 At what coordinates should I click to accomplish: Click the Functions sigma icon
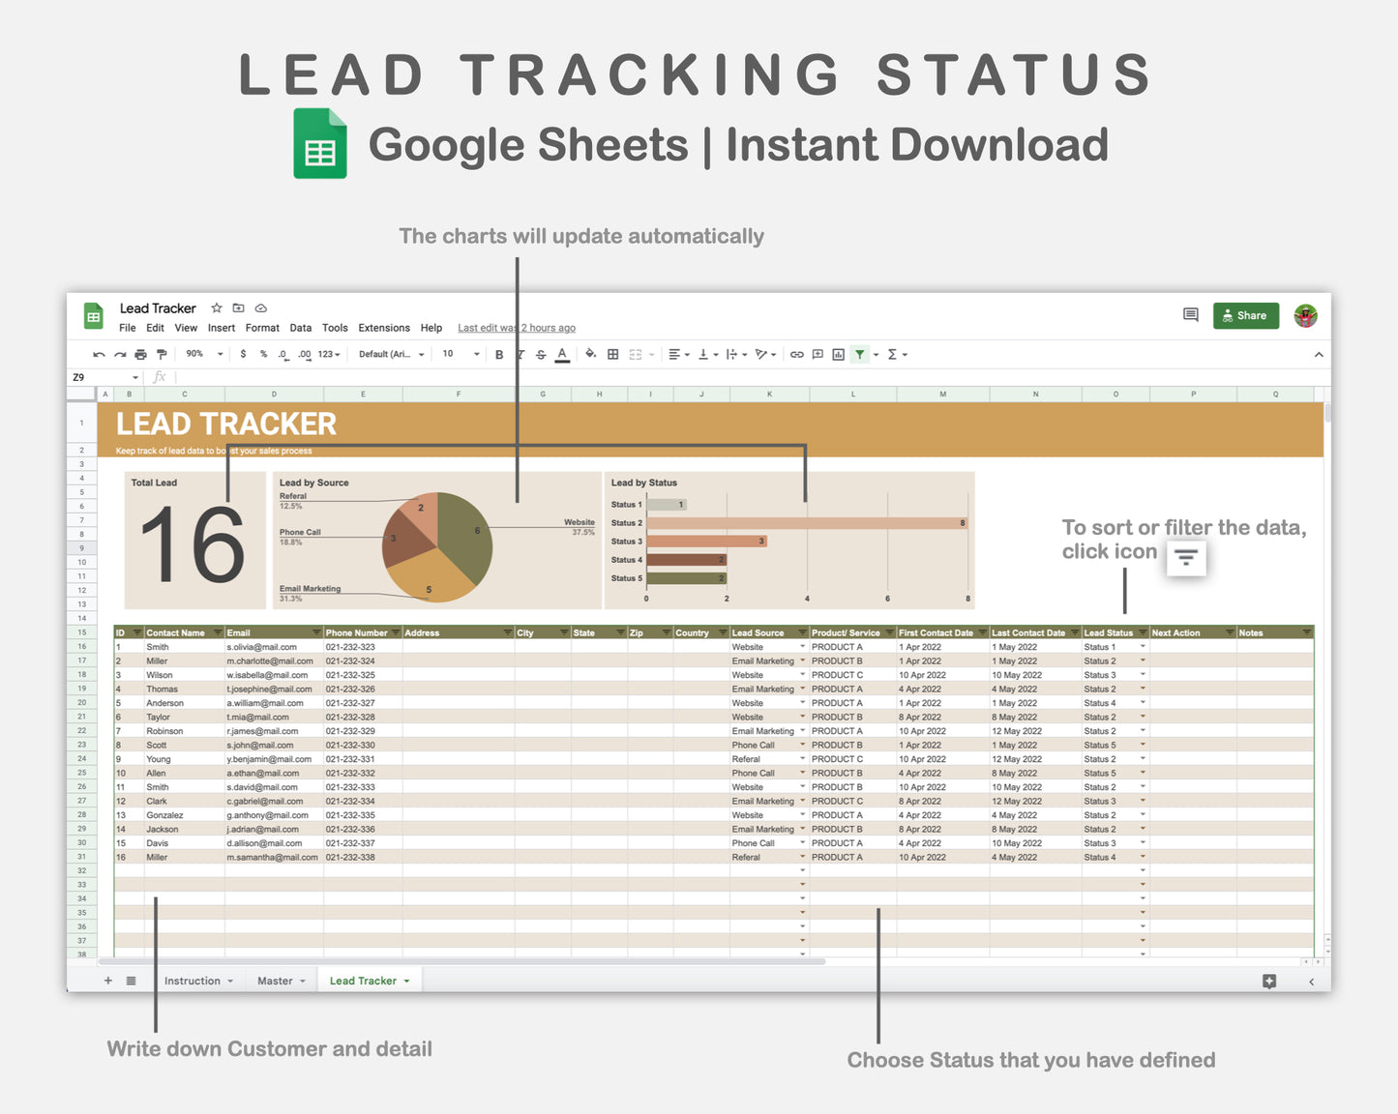tap(893, 354)
